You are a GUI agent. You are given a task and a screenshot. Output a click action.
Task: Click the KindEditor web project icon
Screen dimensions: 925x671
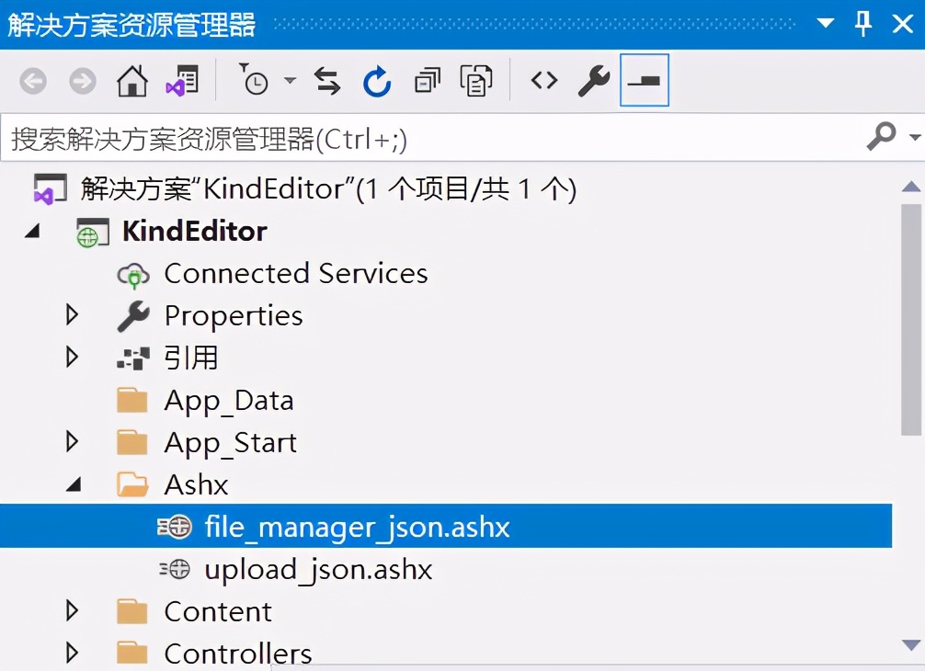(93, 232)
